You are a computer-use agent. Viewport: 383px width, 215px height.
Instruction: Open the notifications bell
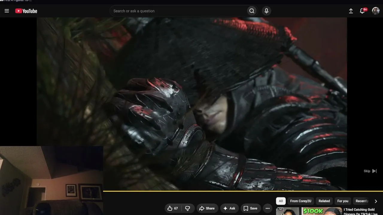(x=363, y=11)
